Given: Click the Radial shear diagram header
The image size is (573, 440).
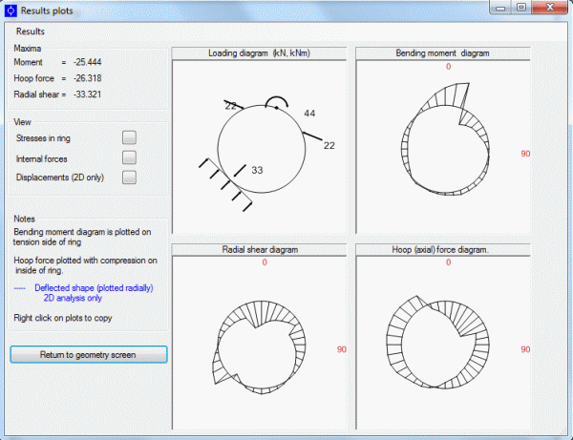Looking at the screenshot, I should (x=259, y=250).
